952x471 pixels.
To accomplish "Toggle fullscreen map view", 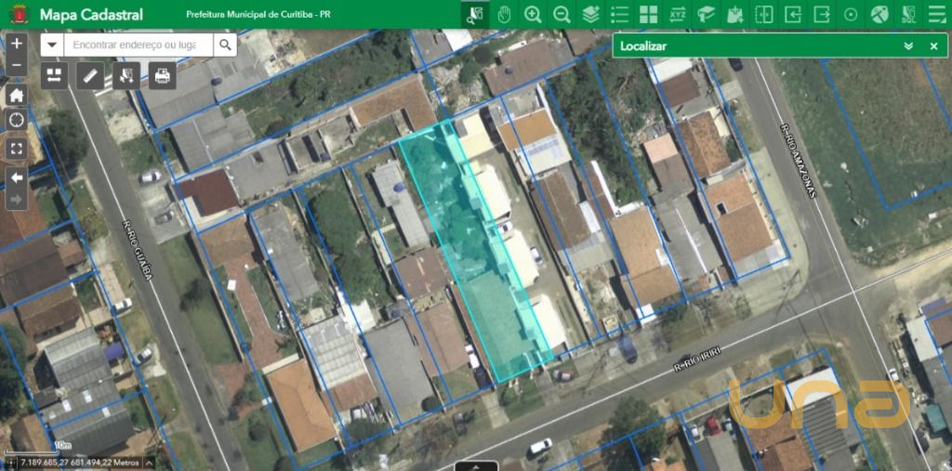I will tap(17, 148).
